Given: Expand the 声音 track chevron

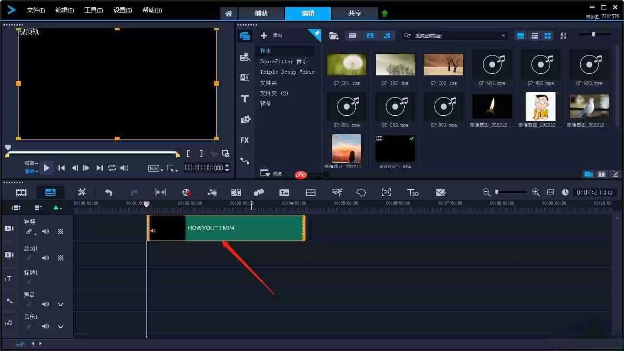Looking at the screenshot, I should pyautogui.click(x=61, y=305).
